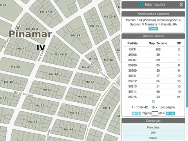
Task: Click the Descargas section header
Action: pos(153,121)
